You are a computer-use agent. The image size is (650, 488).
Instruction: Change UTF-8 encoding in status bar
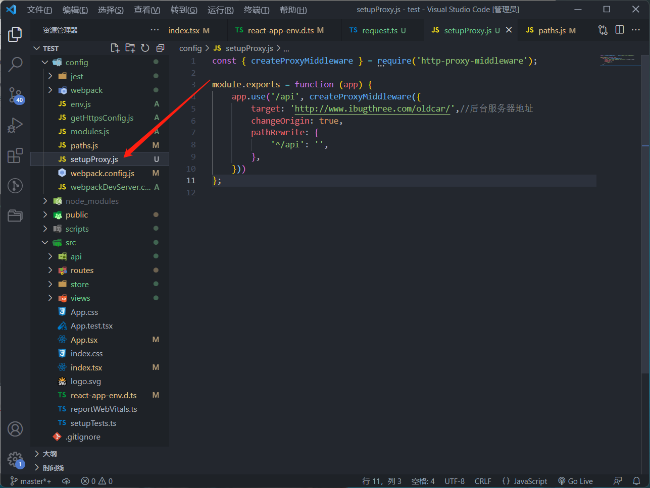455,481
